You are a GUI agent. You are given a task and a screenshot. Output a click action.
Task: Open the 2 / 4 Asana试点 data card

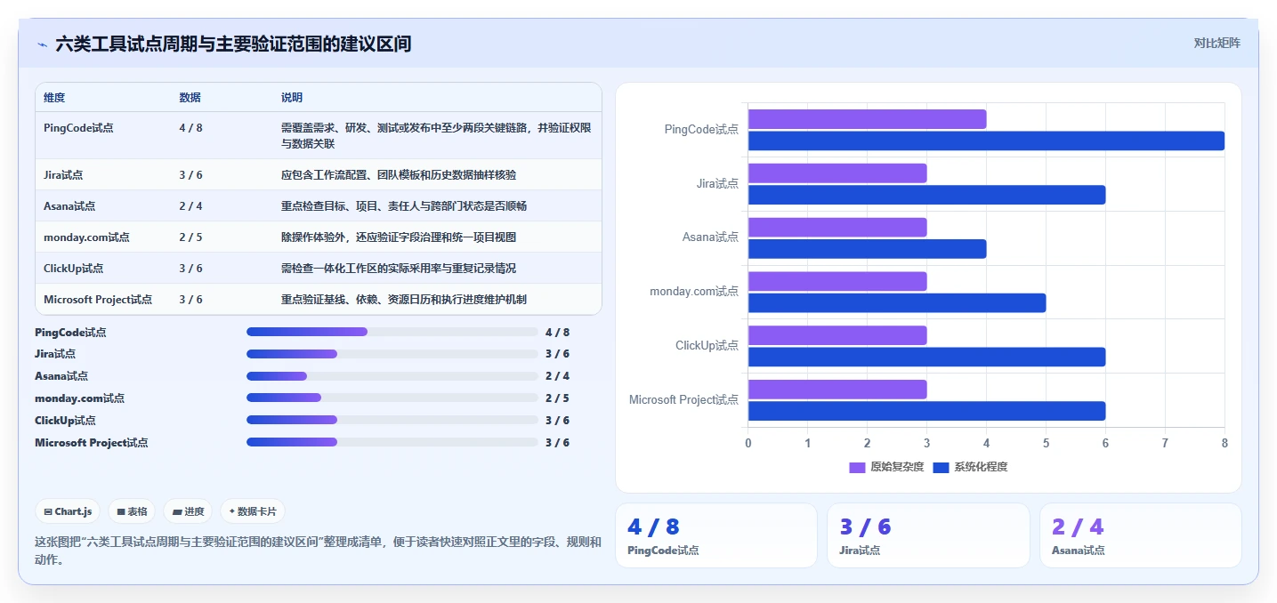[x=1140, y=535]
